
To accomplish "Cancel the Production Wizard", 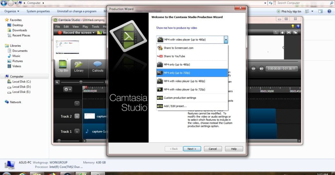I will click(x=213, y=149).
